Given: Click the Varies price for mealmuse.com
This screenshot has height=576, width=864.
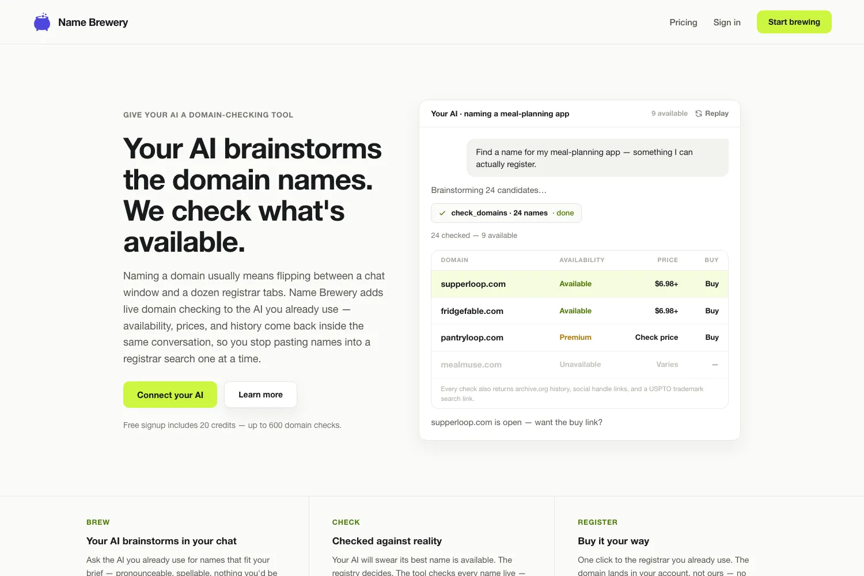Looking at the screenshot, I should point(667,364).
